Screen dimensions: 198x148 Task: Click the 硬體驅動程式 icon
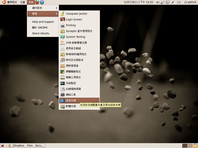coord(62,72)
